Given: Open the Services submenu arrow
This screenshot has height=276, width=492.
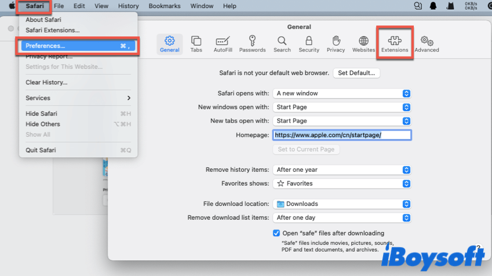Looking at the screenshot, I should pyautogui.click(x=129, y=98).
